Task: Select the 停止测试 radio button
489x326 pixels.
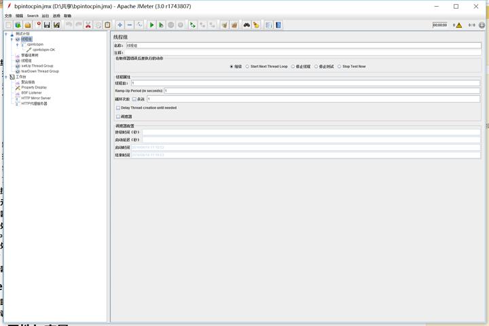Action: point(316,67)
